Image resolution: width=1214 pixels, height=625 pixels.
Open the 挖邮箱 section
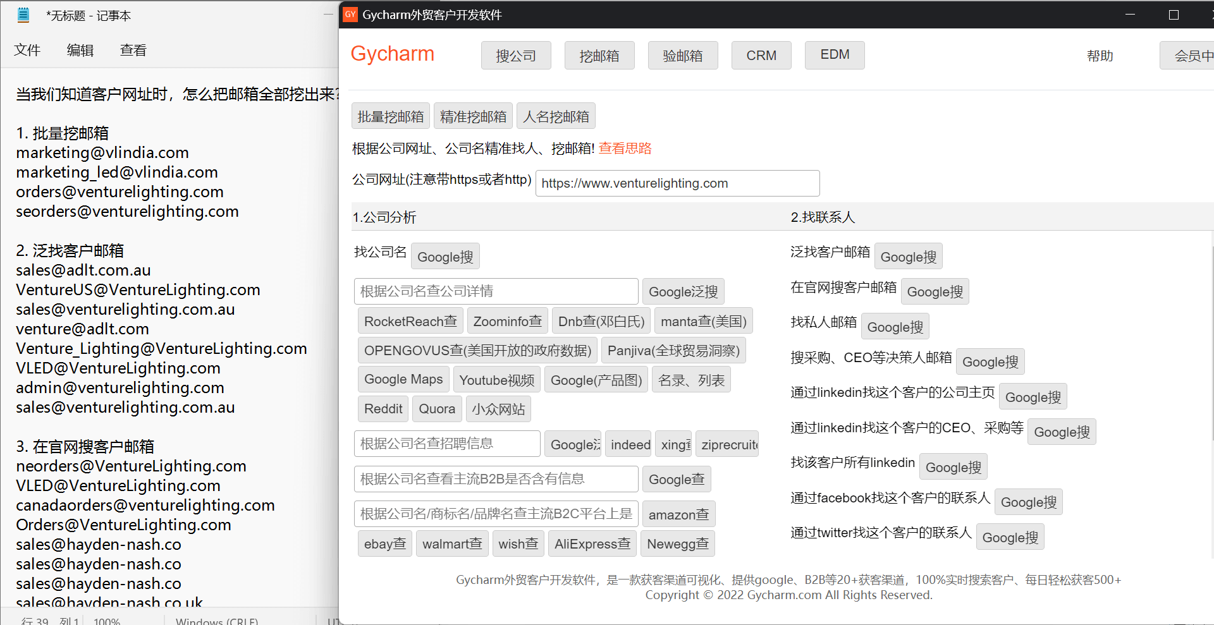coord(599,56)
